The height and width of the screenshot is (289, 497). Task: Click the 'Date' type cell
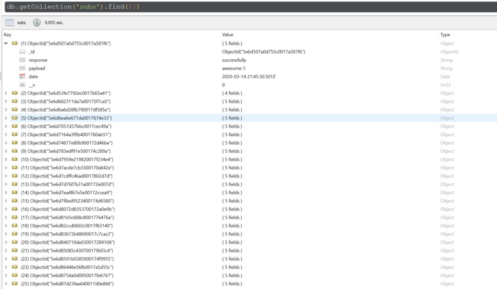tap(445, 76)
